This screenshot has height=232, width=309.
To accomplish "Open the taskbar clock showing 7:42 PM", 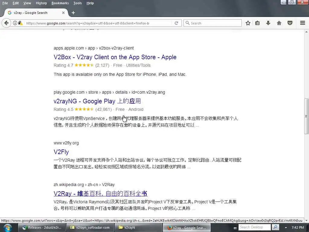I will click(298, 227).
